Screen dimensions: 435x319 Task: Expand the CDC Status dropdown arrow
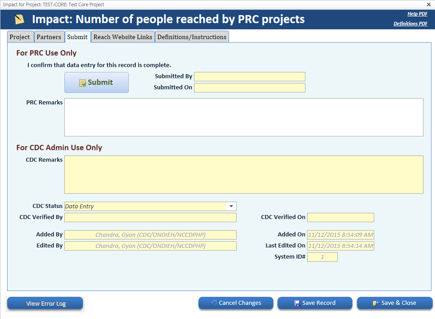click(x=231, y=206)
